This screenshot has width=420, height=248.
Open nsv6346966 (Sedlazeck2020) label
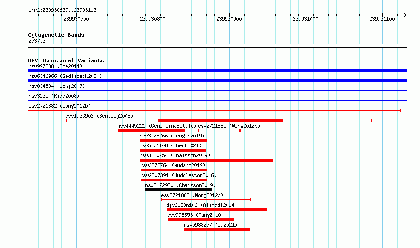[65, 76]
